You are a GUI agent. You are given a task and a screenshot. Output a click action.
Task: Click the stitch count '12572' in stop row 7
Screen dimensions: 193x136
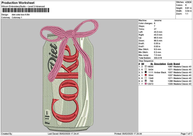point(150,84)
